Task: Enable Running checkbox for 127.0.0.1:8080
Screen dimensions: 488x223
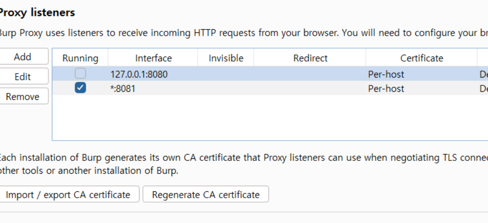Action: (80, 74)
